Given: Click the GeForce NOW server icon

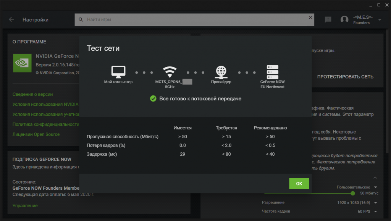Looking at the screenshot, I should tap(272, 71).
